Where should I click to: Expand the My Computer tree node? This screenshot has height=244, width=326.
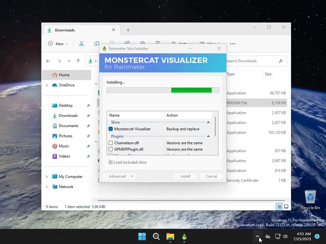tap(47, 177)
